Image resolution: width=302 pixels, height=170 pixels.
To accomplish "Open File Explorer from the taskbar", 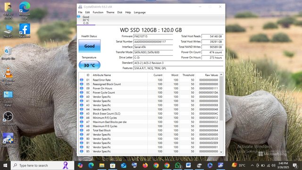I will click(x=102, y=165).
